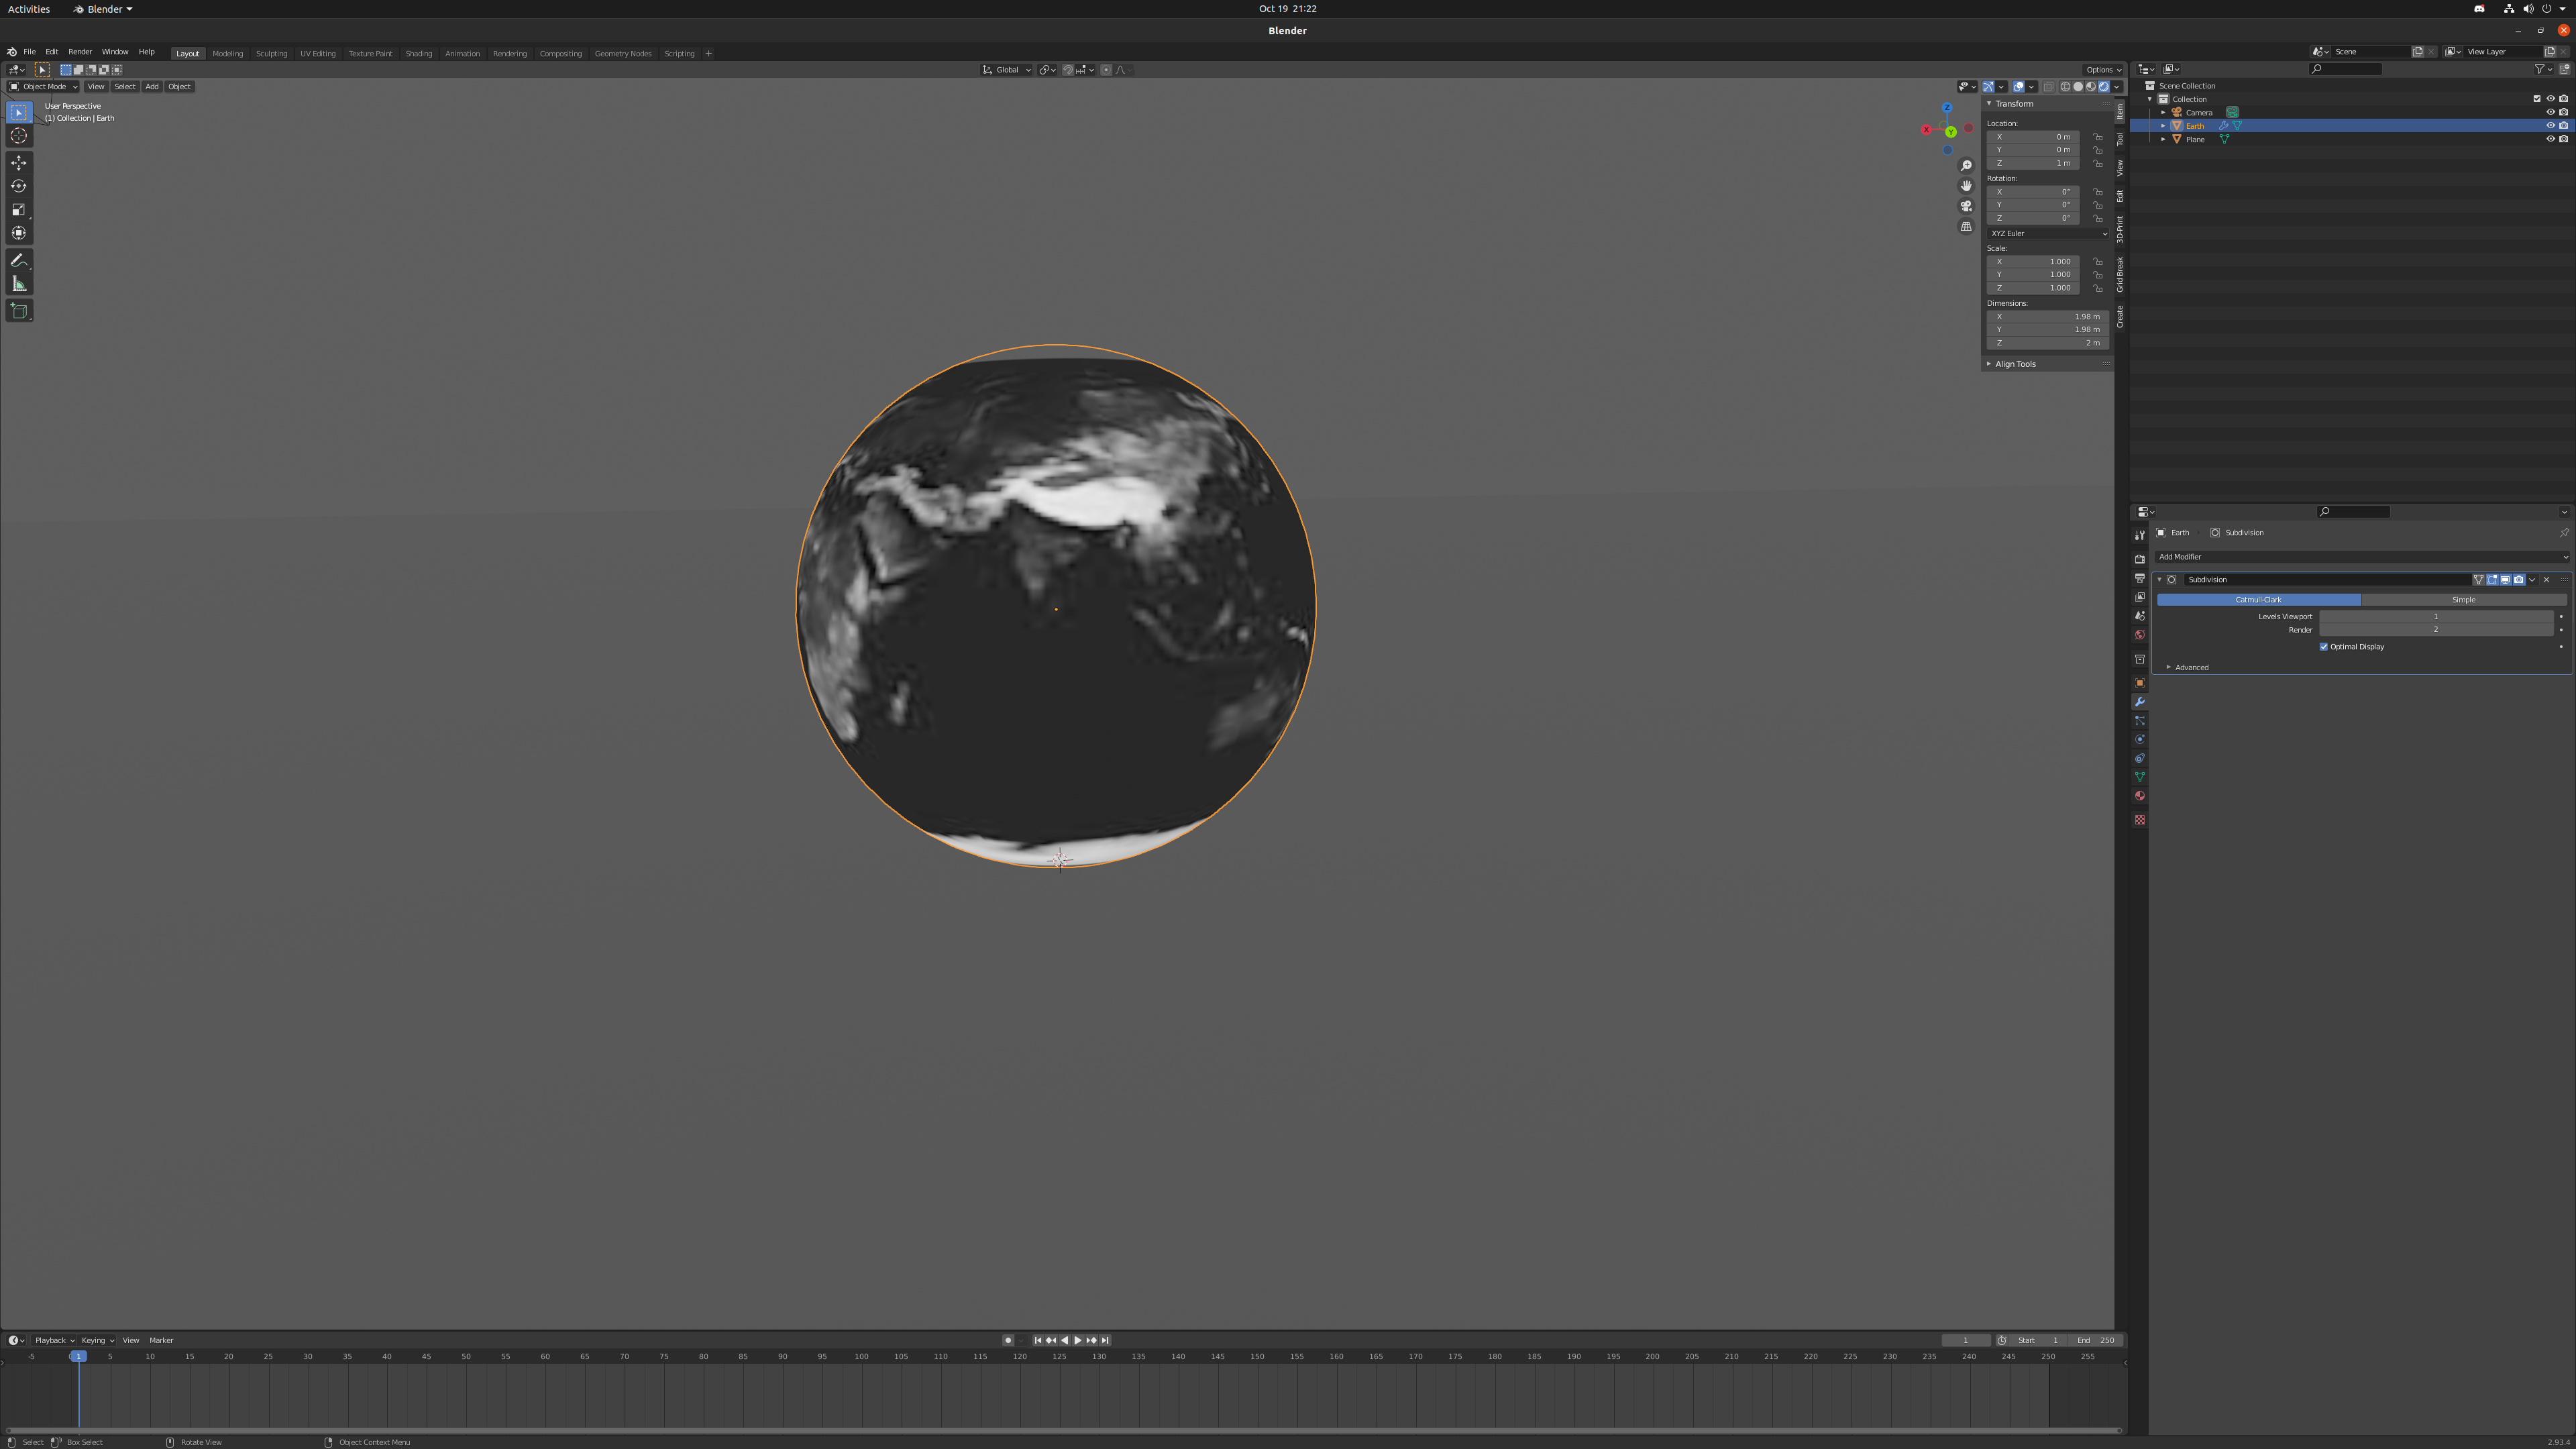Switch to the Shading workspace tab

coord(418,53)
